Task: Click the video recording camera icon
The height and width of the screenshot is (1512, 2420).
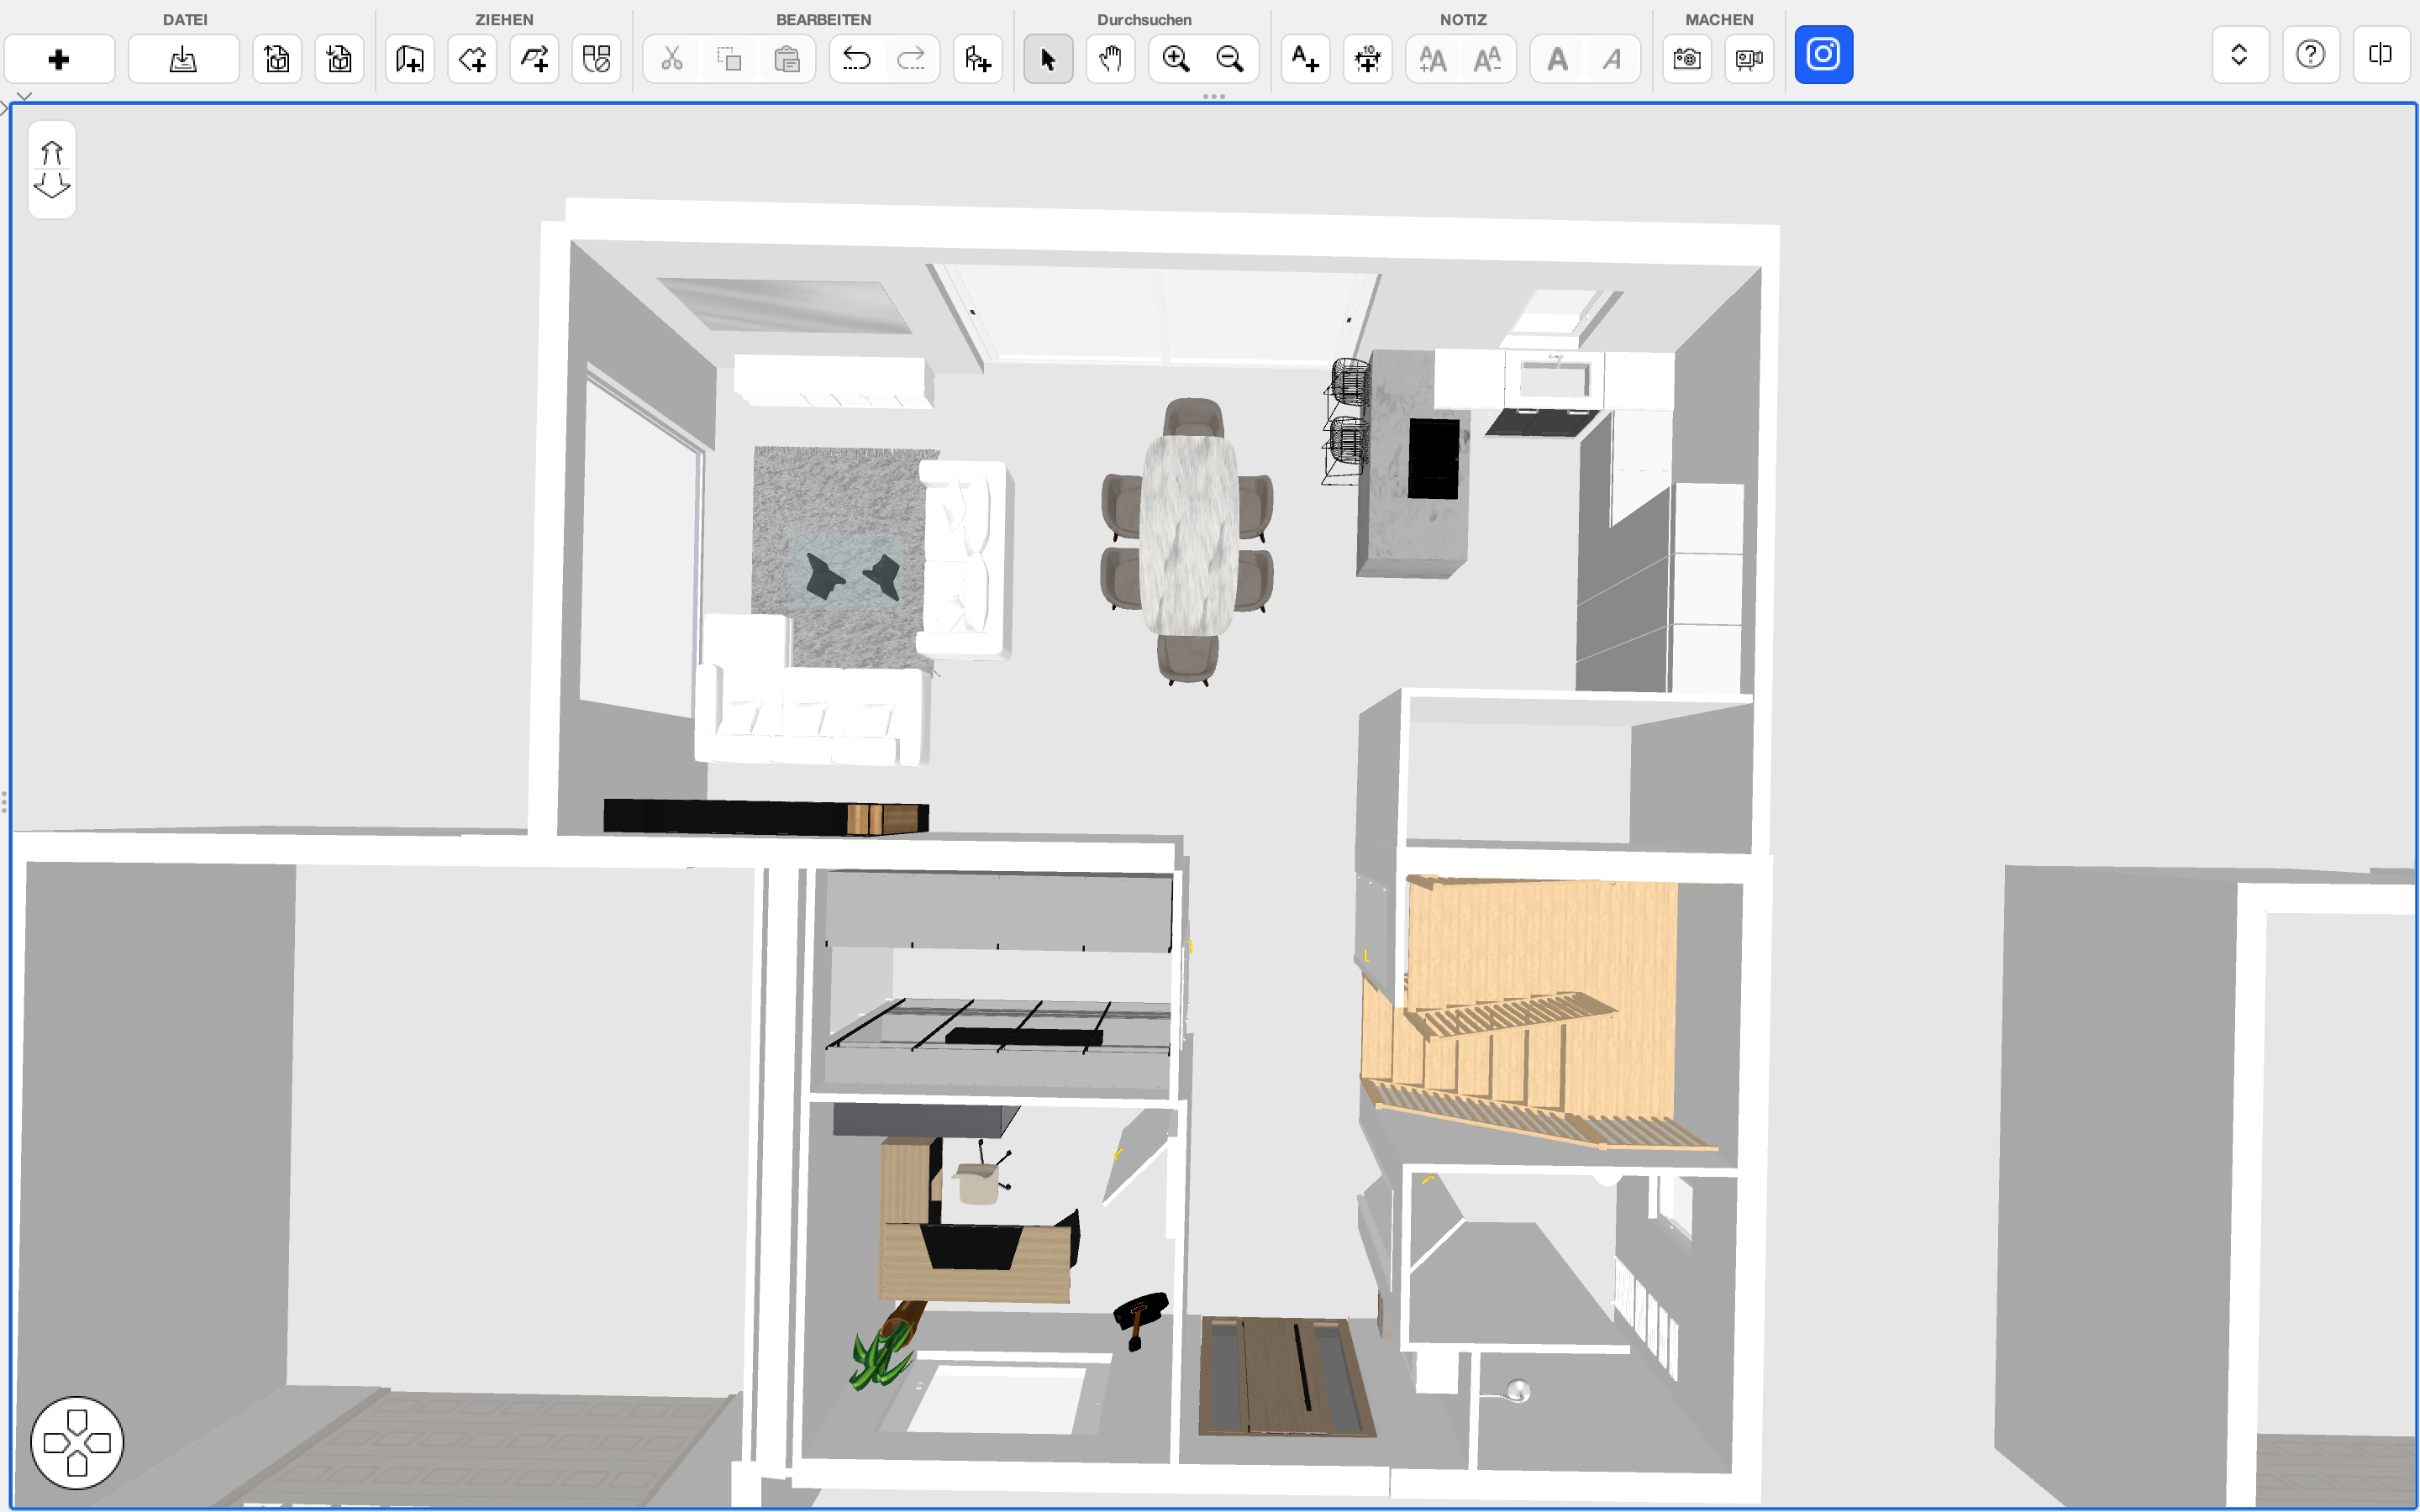Action: (1748, 60)
